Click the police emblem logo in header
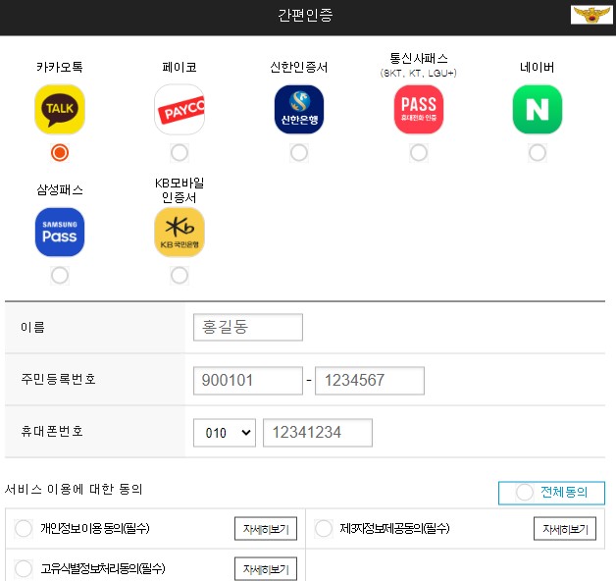 (591, 15)
